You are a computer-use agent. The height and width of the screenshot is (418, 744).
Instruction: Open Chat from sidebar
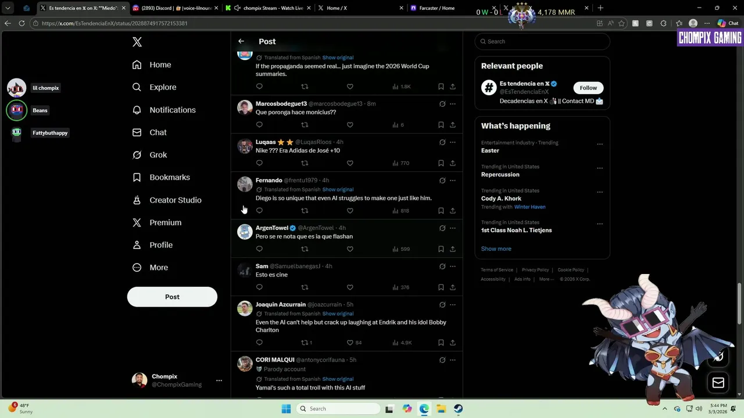pyautogui.click(x=149, y=132)
